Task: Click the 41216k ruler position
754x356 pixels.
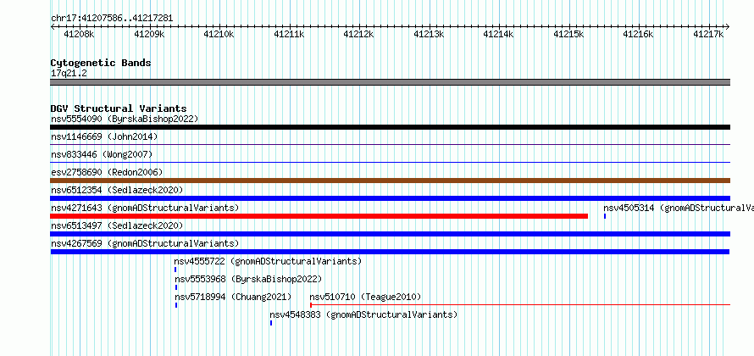Action: [x=639, y=34]
